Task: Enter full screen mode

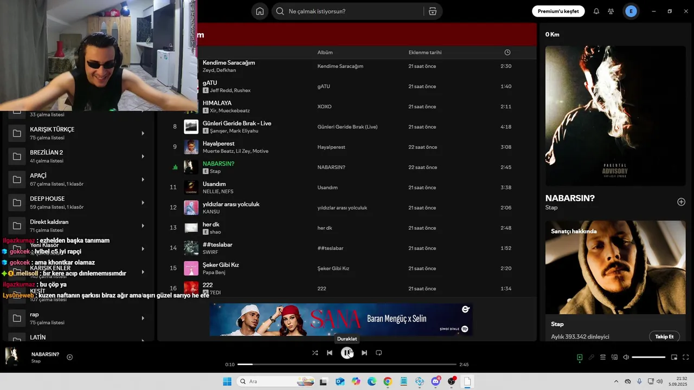Action: [x=686, y=357]
